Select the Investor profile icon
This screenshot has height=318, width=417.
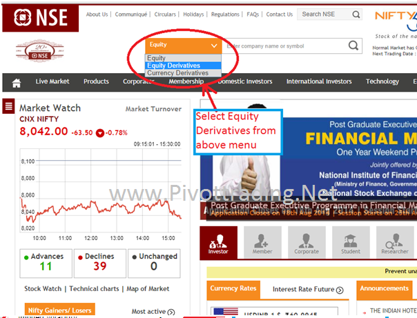click(218, 242)
